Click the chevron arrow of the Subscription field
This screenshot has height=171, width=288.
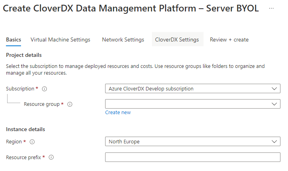coord(274,89)
